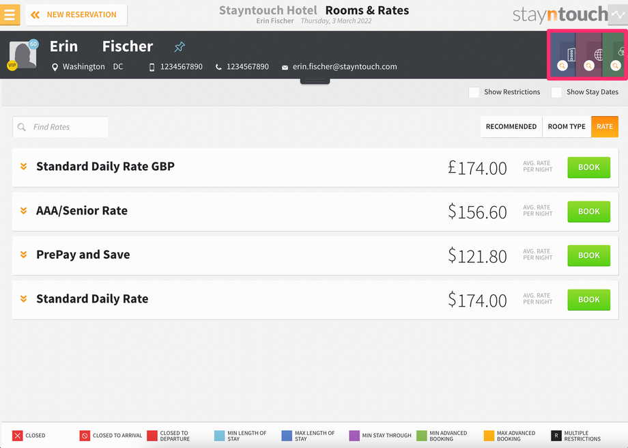Click the Min Stay Through purple swatch
Image resolution: width=628 pixels, height=448 pixels.
pos(354,436)
